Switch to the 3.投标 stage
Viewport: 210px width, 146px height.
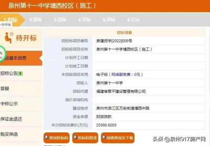[x=60, y=20]
